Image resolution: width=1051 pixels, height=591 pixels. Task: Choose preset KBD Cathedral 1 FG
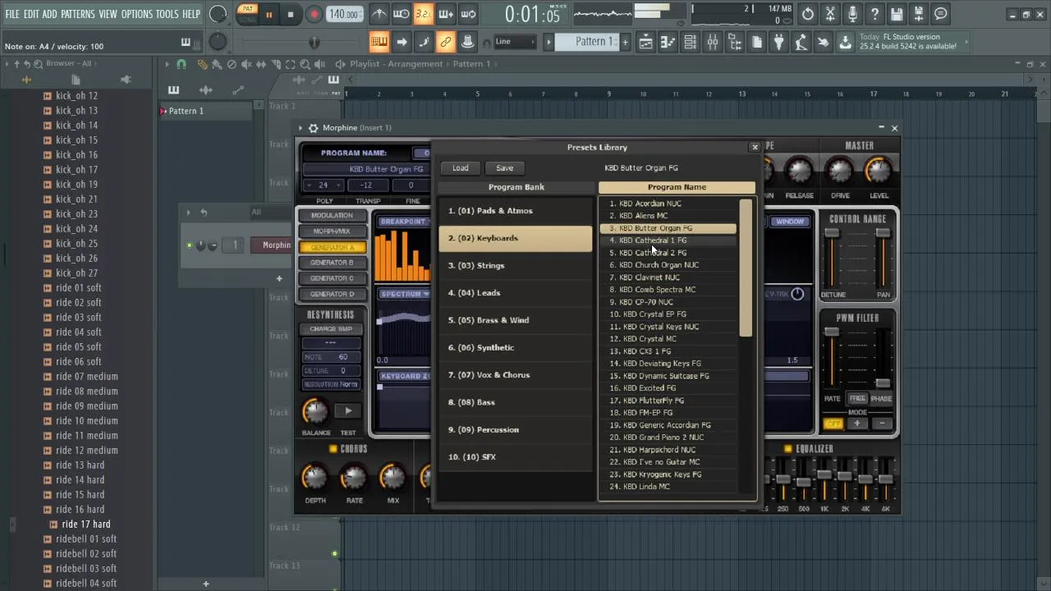pos(668,241)
